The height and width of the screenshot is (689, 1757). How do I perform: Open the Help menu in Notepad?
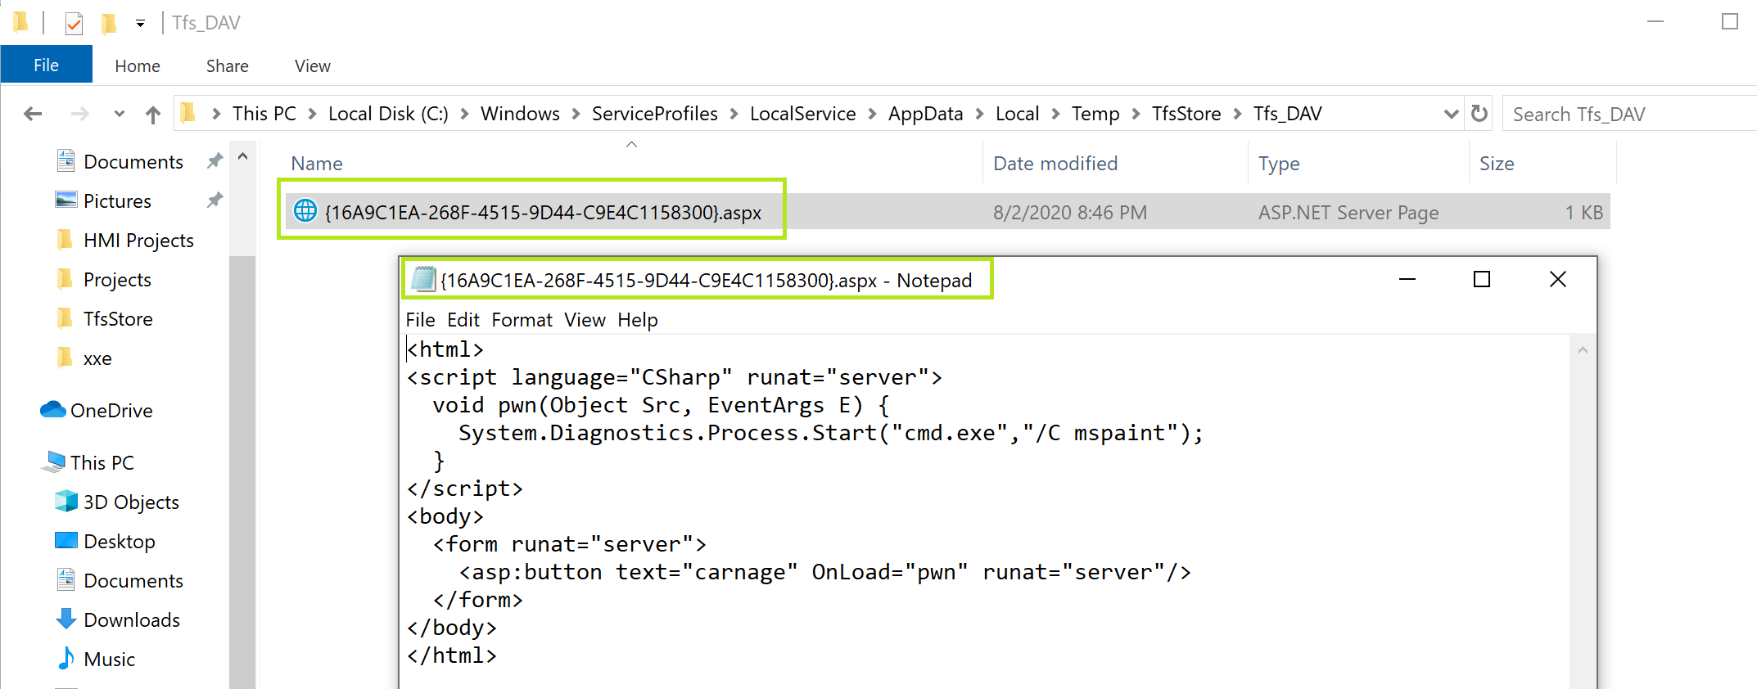pyautogui.click(x=638, y=320)
